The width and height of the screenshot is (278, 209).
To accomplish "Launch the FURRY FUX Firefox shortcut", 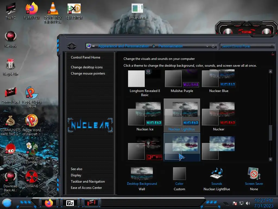I will [x=31, y=11].
